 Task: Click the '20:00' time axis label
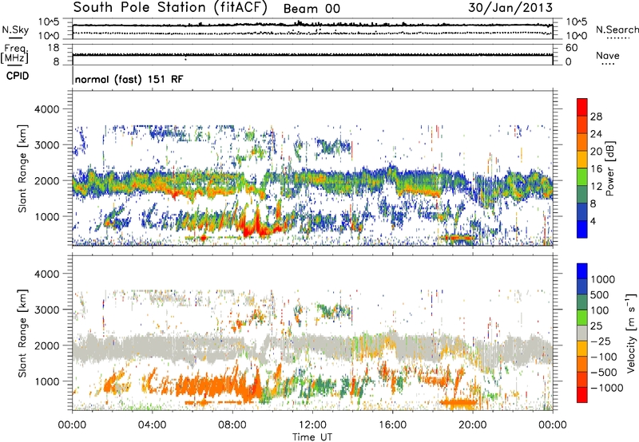point(473,425)
